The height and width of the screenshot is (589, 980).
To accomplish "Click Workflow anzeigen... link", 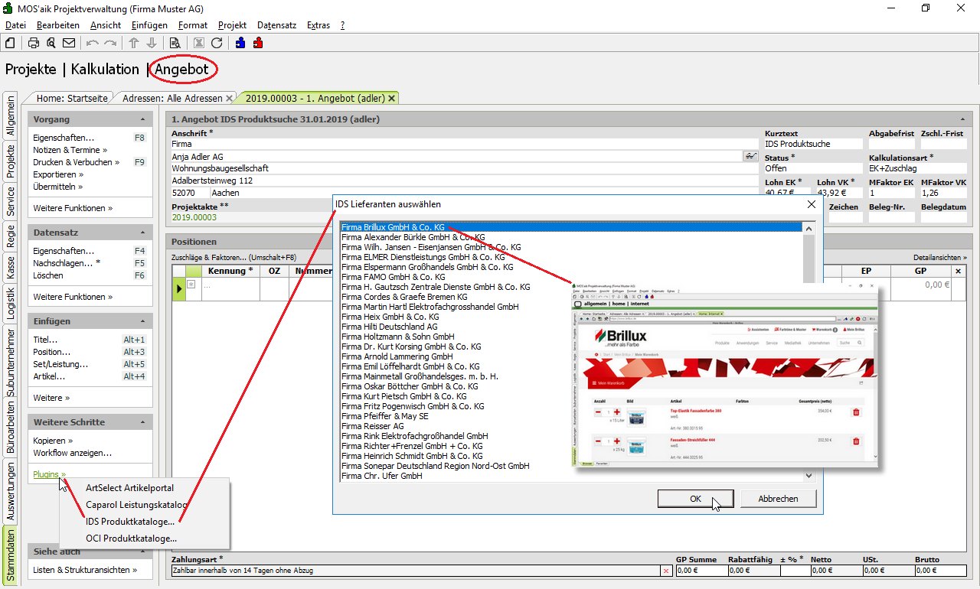I will [72, 453].
